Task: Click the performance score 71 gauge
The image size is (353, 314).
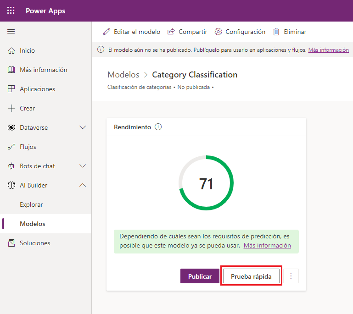Action: click(x=206, y=183)
